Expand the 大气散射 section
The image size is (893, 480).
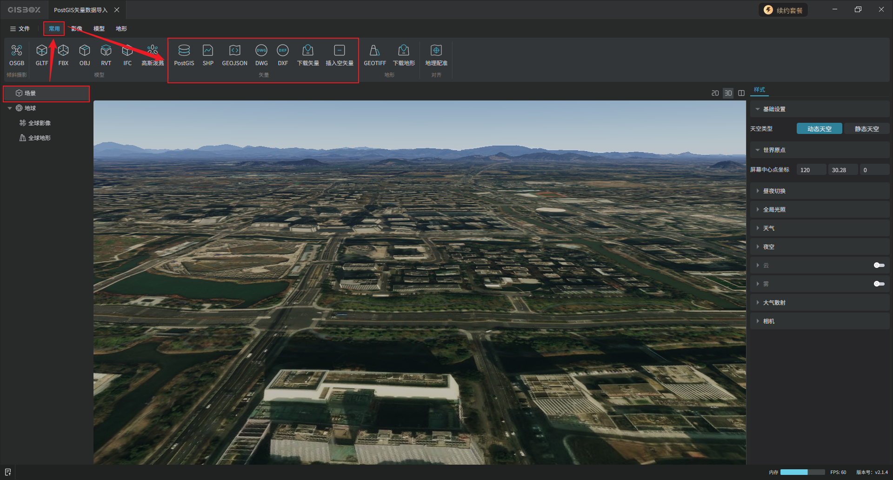[774, 303]
